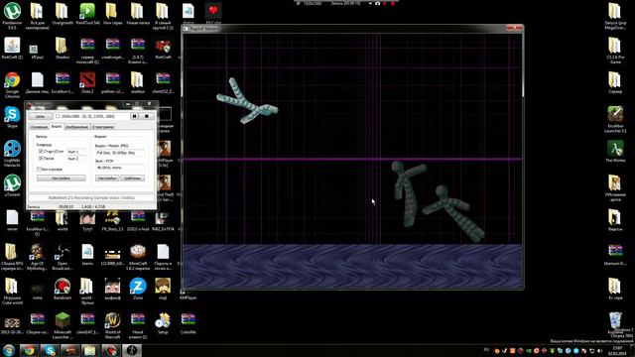Click the Full Size video format field

click(x=120, y=153)
